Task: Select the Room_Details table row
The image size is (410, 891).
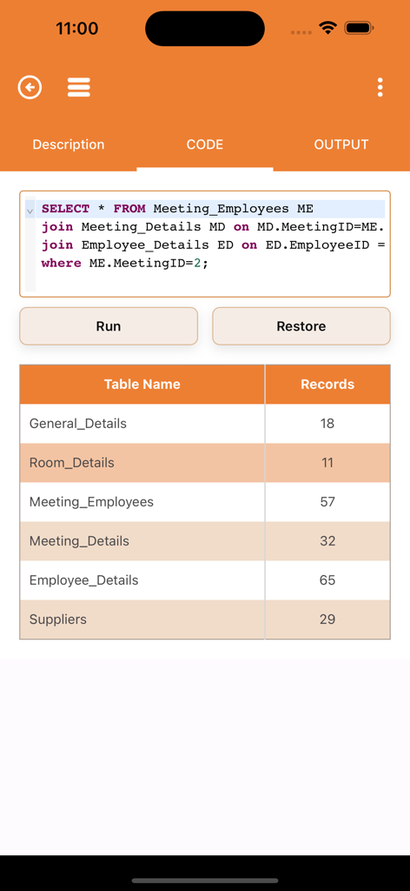Action: point(205,463)
